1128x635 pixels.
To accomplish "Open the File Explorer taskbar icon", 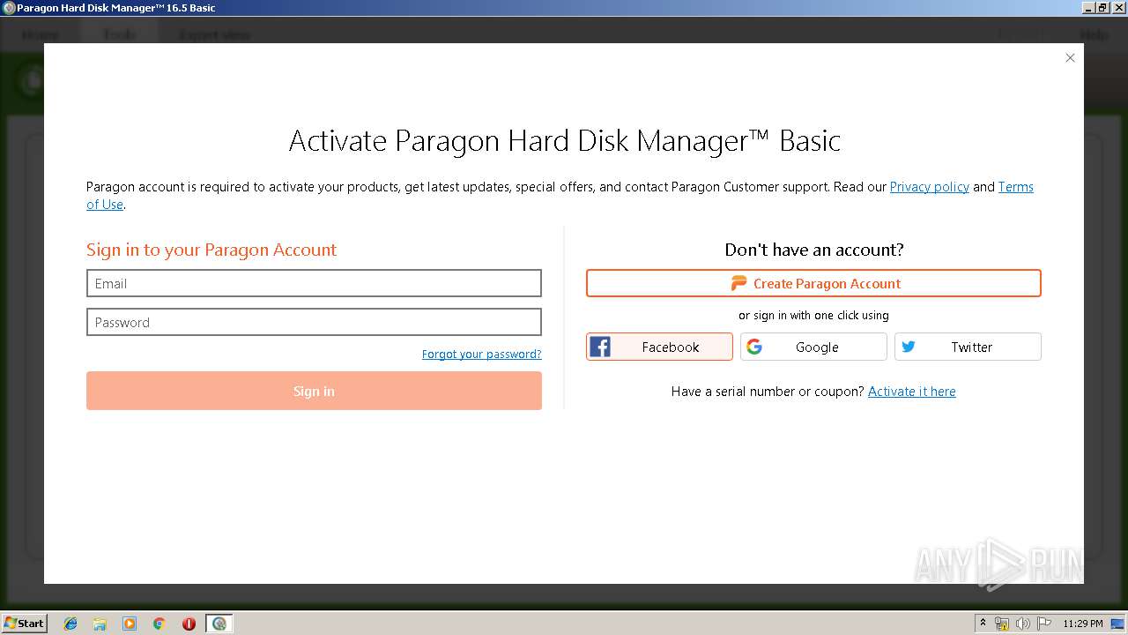I will click(x=100, y=624).
